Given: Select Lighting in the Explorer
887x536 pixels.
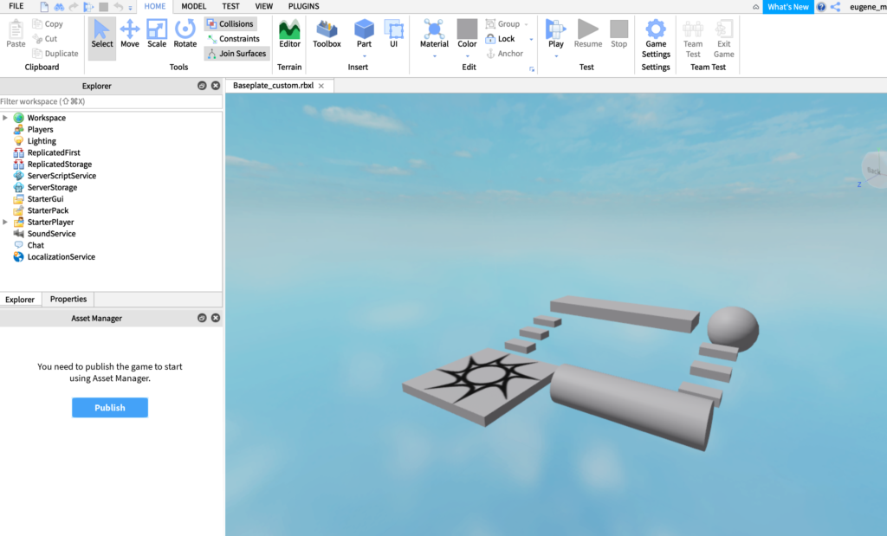Looking at the screenshot, I should point(42,141).
